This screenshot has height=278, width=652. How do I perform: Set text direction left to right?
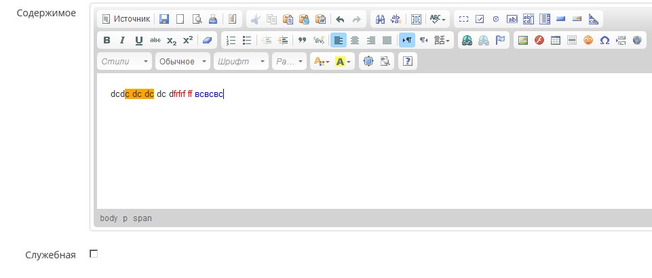407,40
